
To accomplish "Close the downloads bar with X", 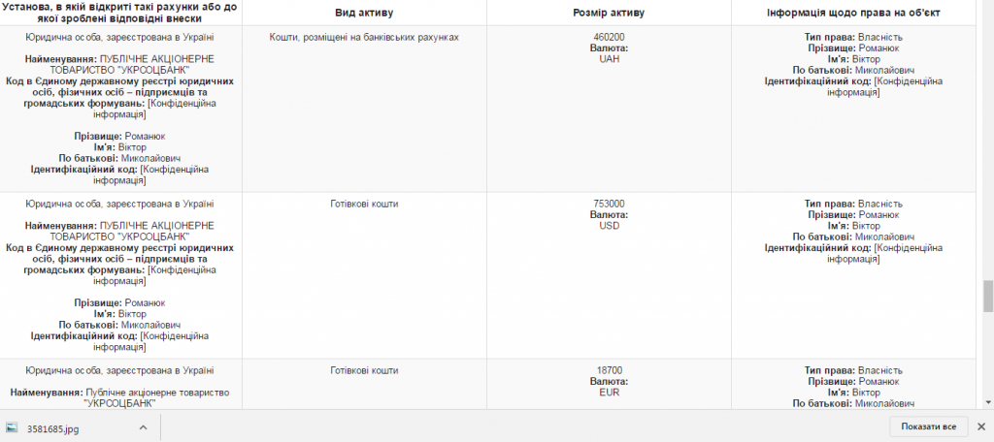I will pyautogui.click(x=980, y=426).
